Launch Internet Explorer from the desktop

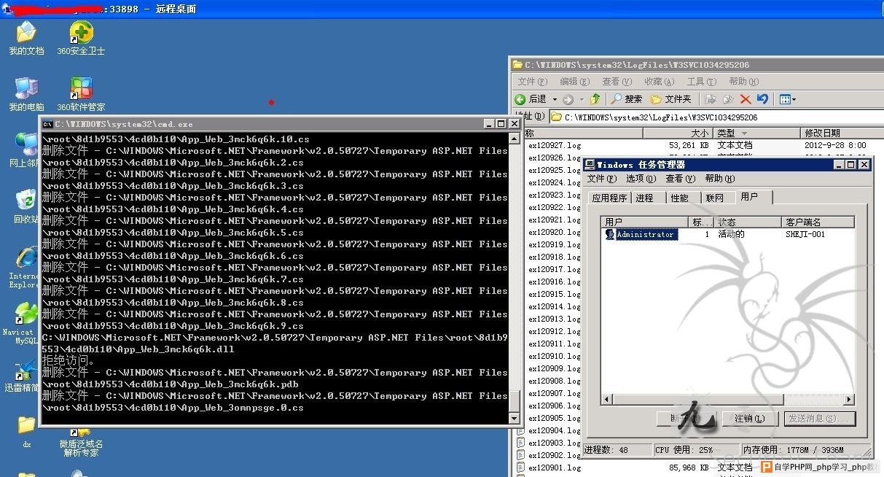click(26, 267)
